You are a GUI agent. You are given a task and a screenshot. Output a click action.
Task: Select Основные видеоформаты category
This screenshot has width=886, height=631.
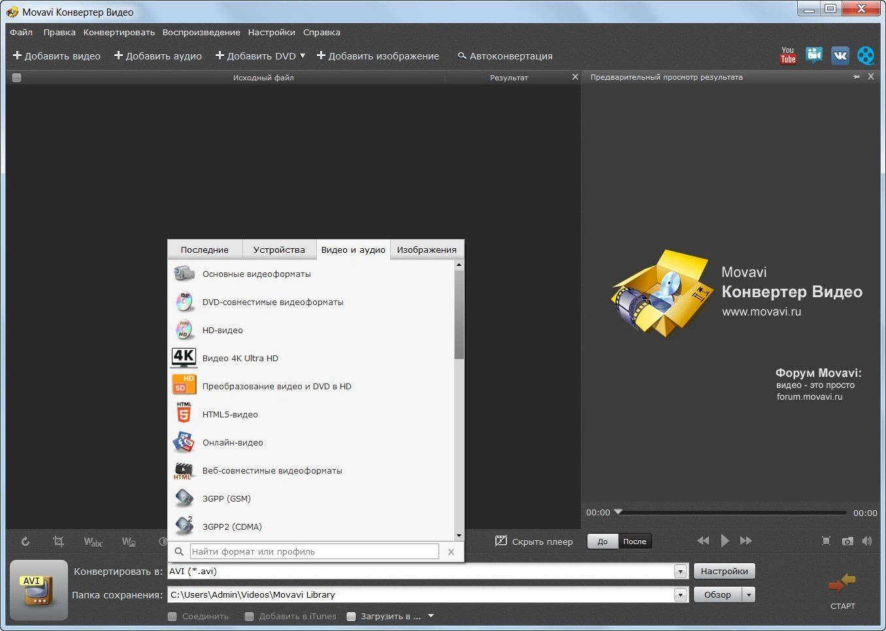point(311,274)
